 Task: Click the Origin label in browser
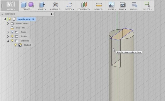coord(23,32)
